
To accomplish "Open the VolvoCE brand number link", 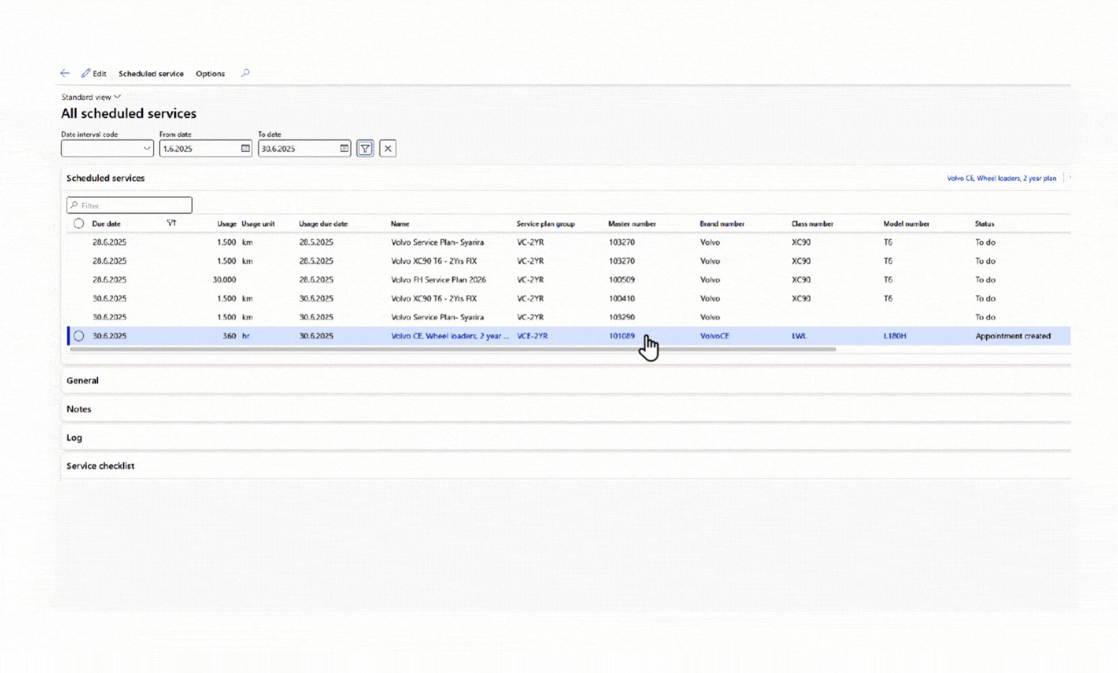I will pyautogui.click(x=714, y=336).
